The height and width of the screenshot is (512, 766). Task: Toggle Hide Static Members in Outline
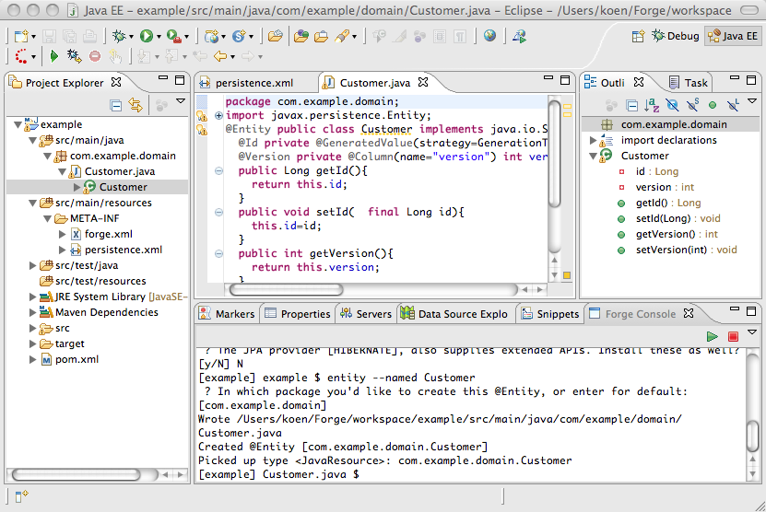click(693, 105)
